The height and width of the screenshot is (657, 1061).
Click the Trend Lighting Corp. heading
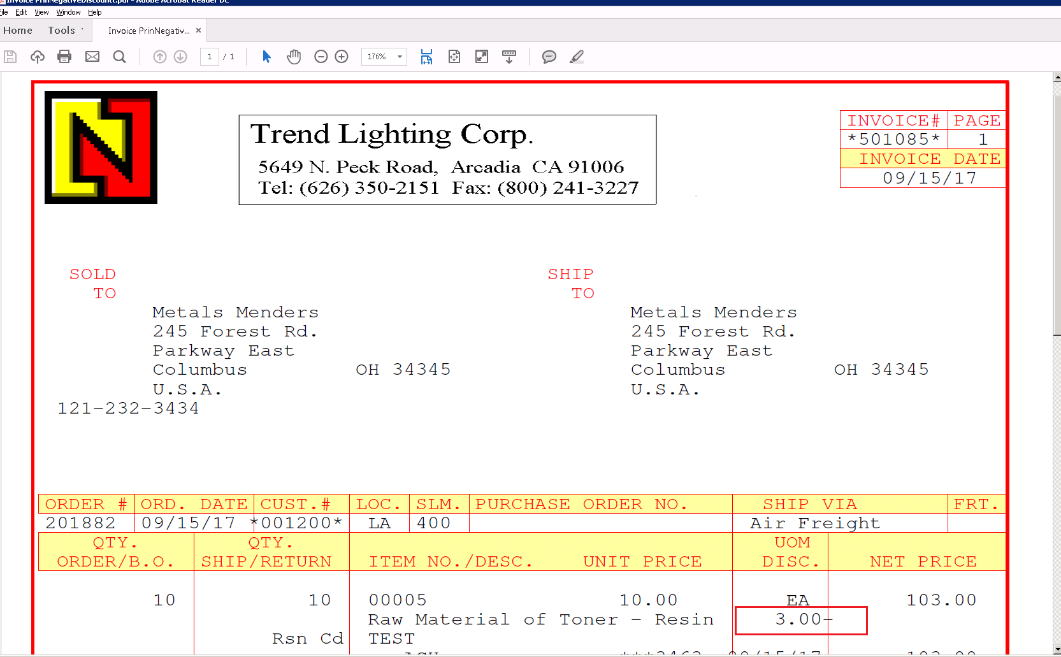click(391, 134)
